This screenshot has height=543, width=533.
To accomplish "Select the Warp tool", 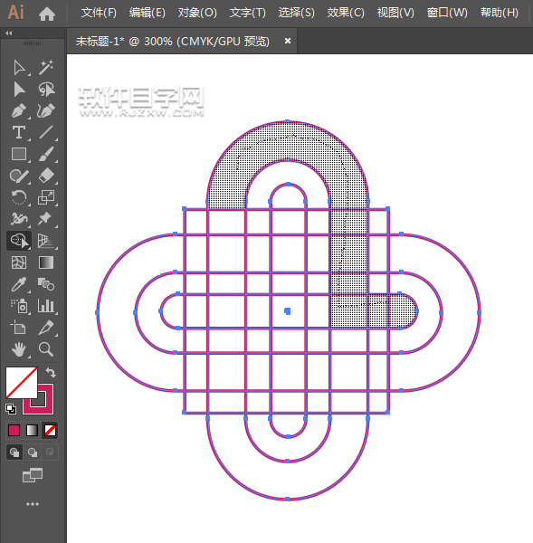I will (x=19, y=219).
